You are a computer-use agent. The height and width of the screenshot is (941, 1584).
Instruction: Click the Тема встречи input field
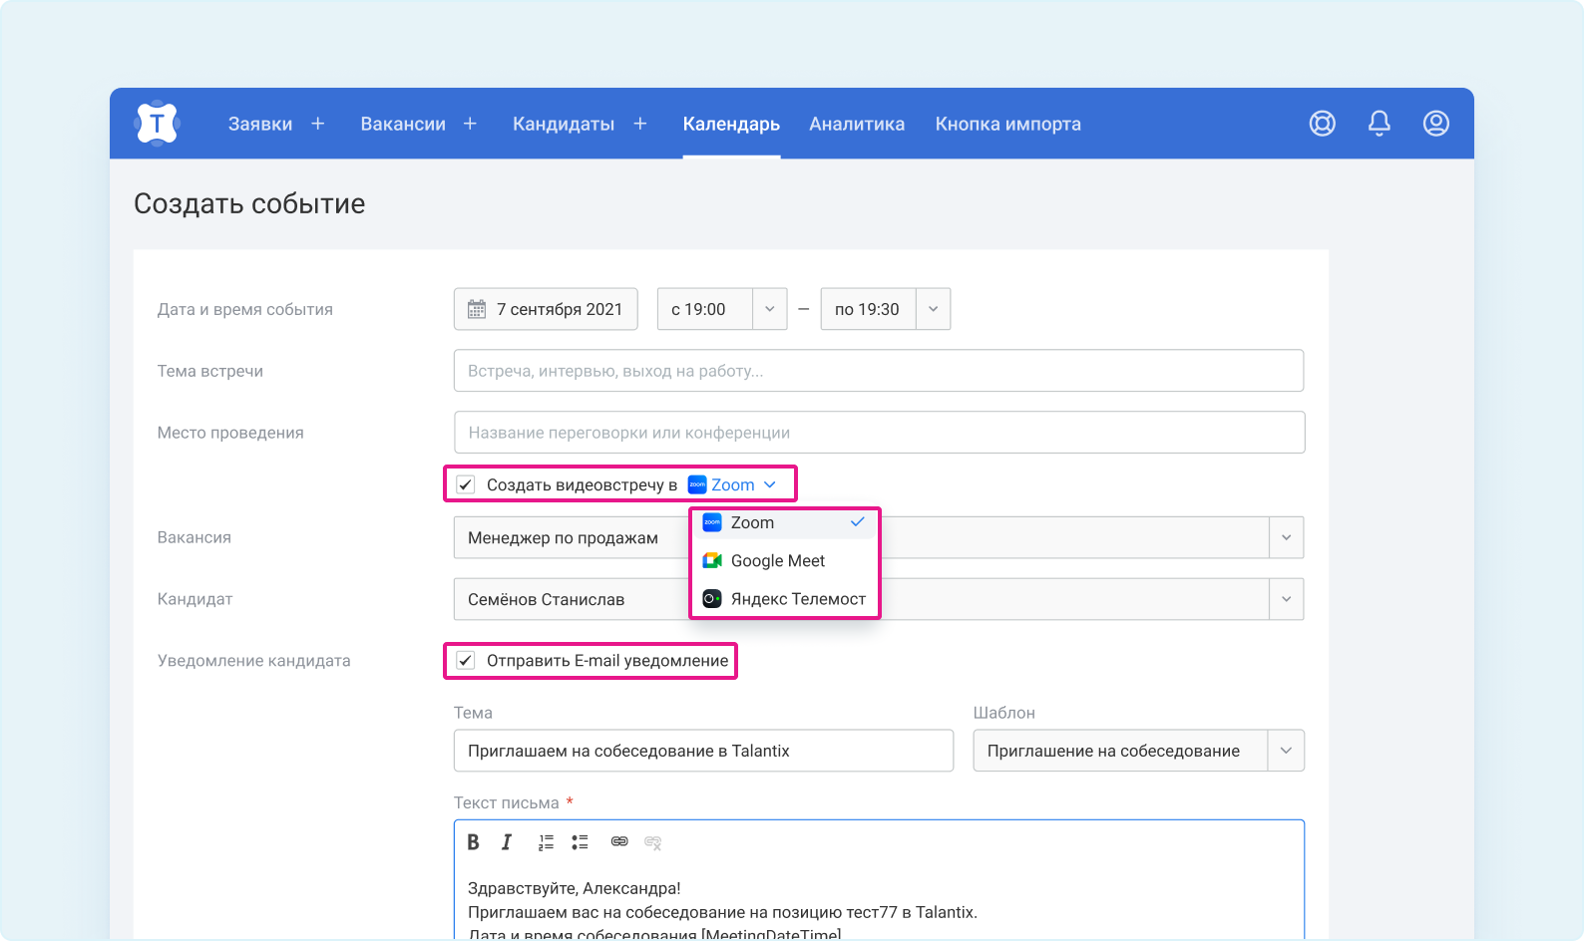point(879,371)
